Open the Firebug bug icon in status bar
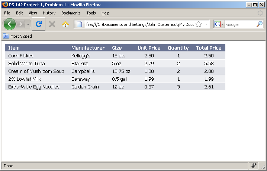Screen dimensions: 267x171 pos(254,166)
